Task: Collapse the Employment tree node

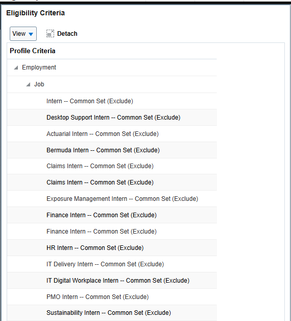Action: (x=16, y=67)
